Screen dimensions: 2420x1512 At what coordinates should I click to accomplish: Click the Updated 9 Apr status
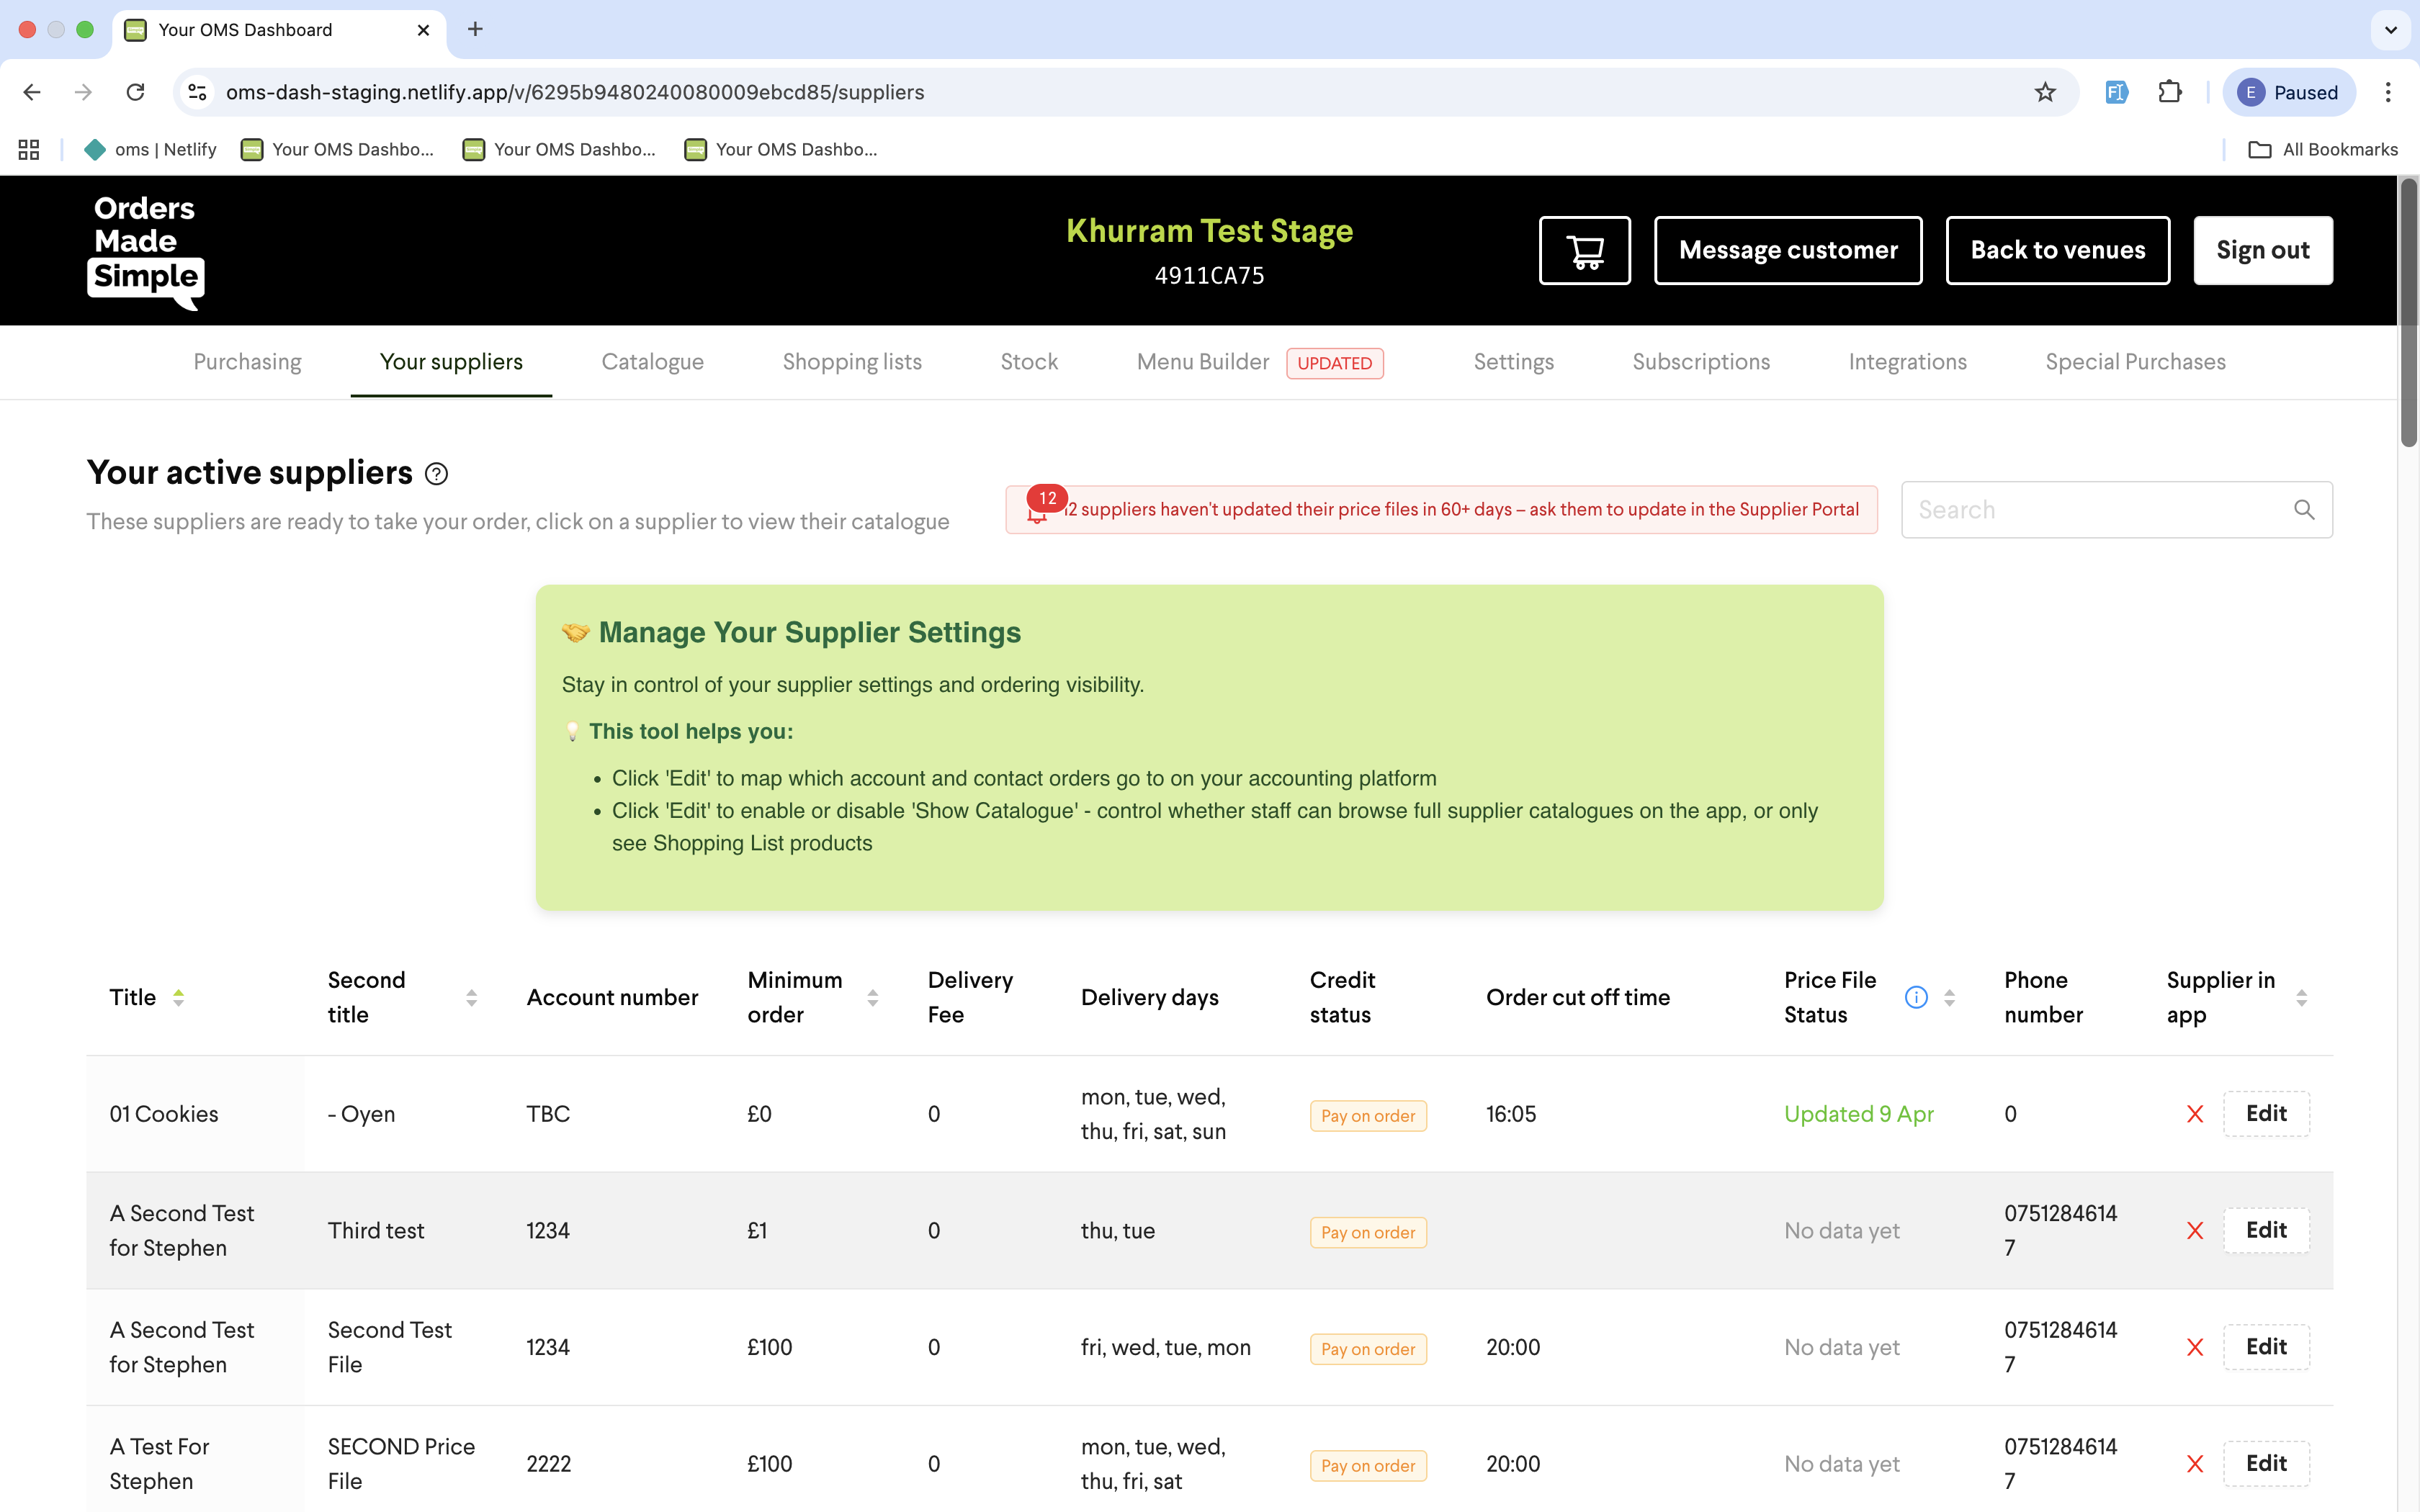pyautogui.click(x=1859, y=1114)
